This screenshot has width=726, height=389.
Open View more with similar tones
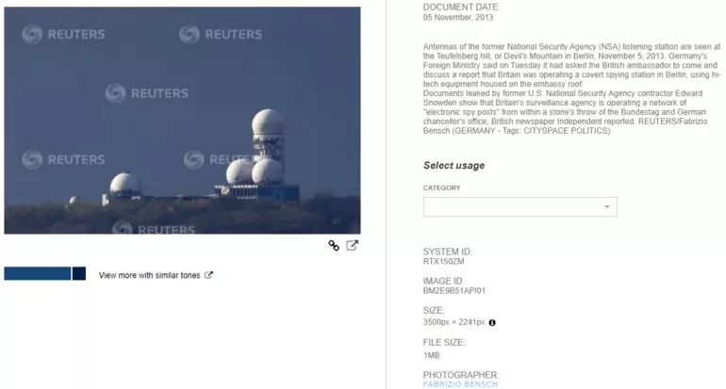pos(150,275)
